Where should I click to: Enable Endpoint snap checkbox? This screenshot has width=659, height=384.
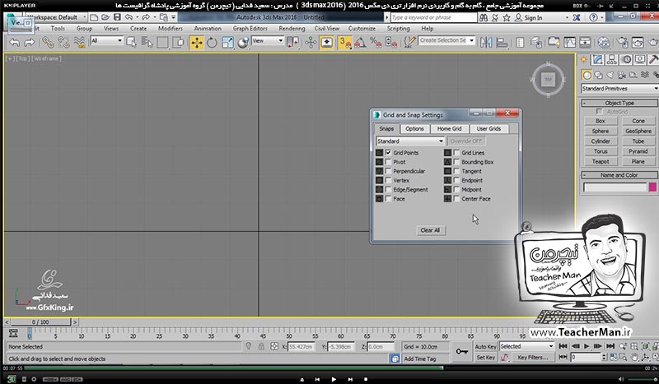pos(457,180)
